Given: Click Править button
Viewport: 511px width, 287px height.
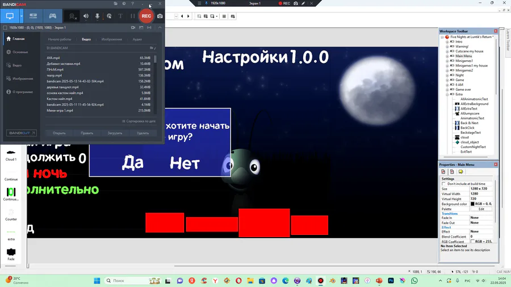Looking at the screenshot, I should click(87, 133).
